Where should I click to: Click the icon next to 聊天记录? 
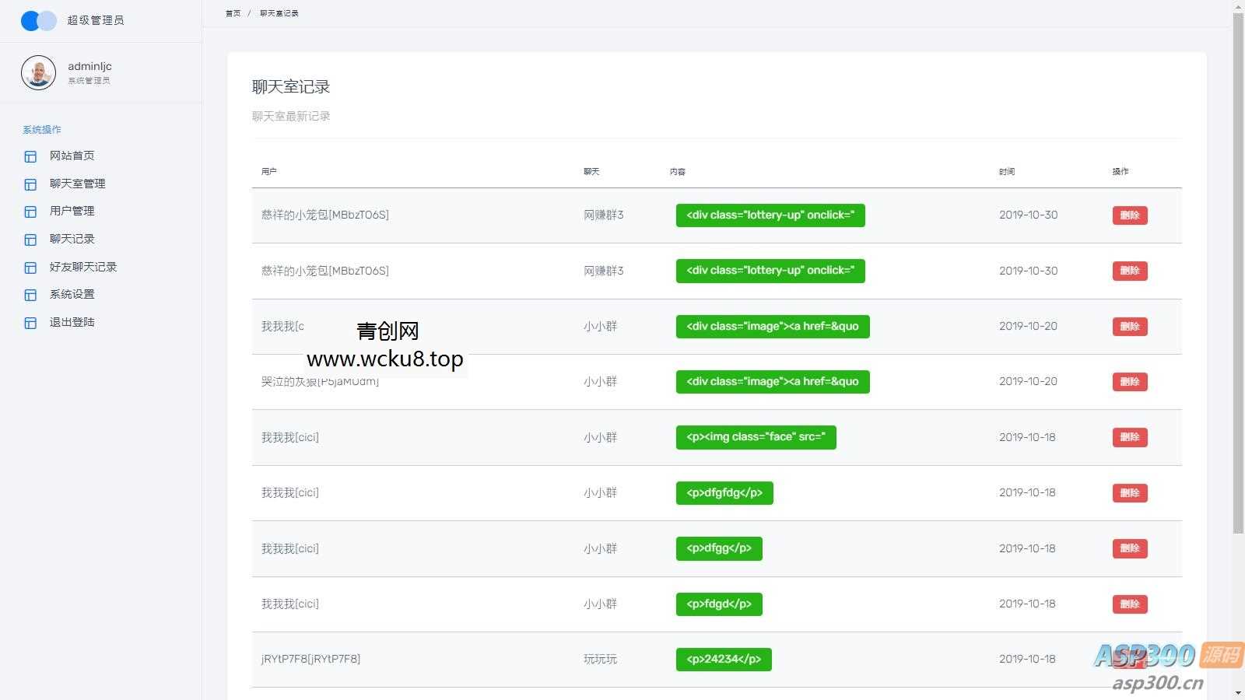pyautogui.click(x=30, y=240)
